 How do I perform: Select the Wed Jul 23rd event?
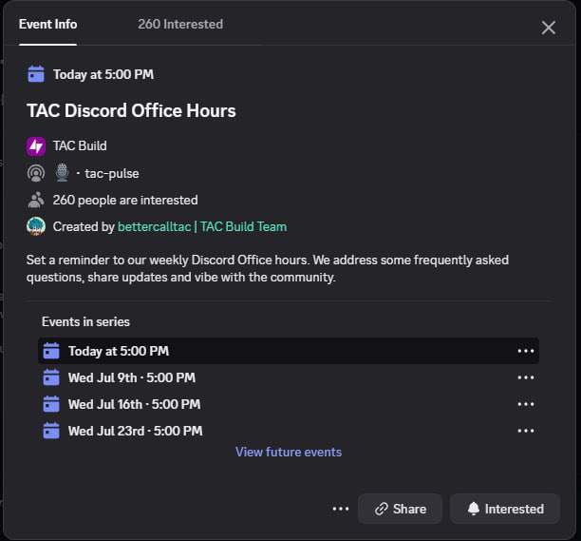point(289,431)
